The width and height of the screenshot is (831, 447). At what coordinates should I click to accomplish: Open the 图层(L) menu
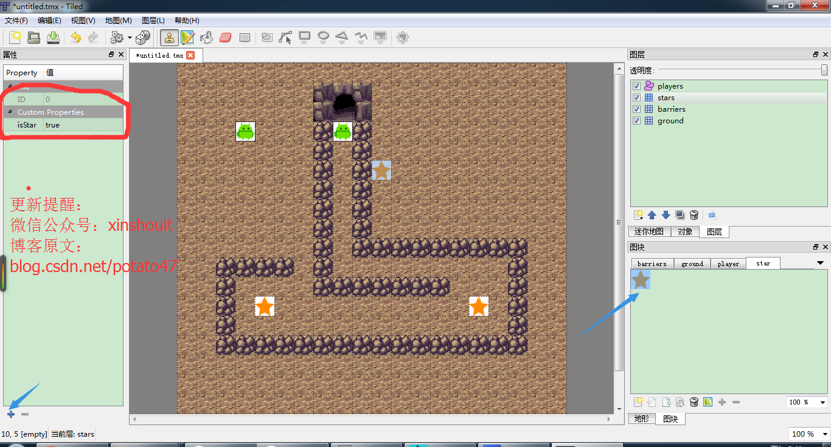(x=153, y=21)
